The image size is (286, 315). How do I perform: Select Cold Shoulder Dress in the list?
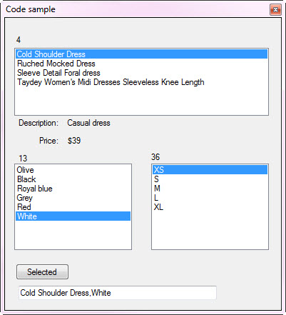pos(142,54)
